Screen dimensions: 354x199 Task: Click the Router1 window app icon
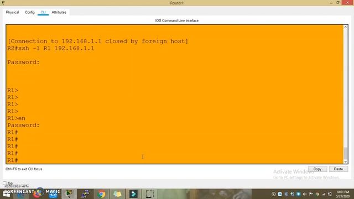point(3,3)
